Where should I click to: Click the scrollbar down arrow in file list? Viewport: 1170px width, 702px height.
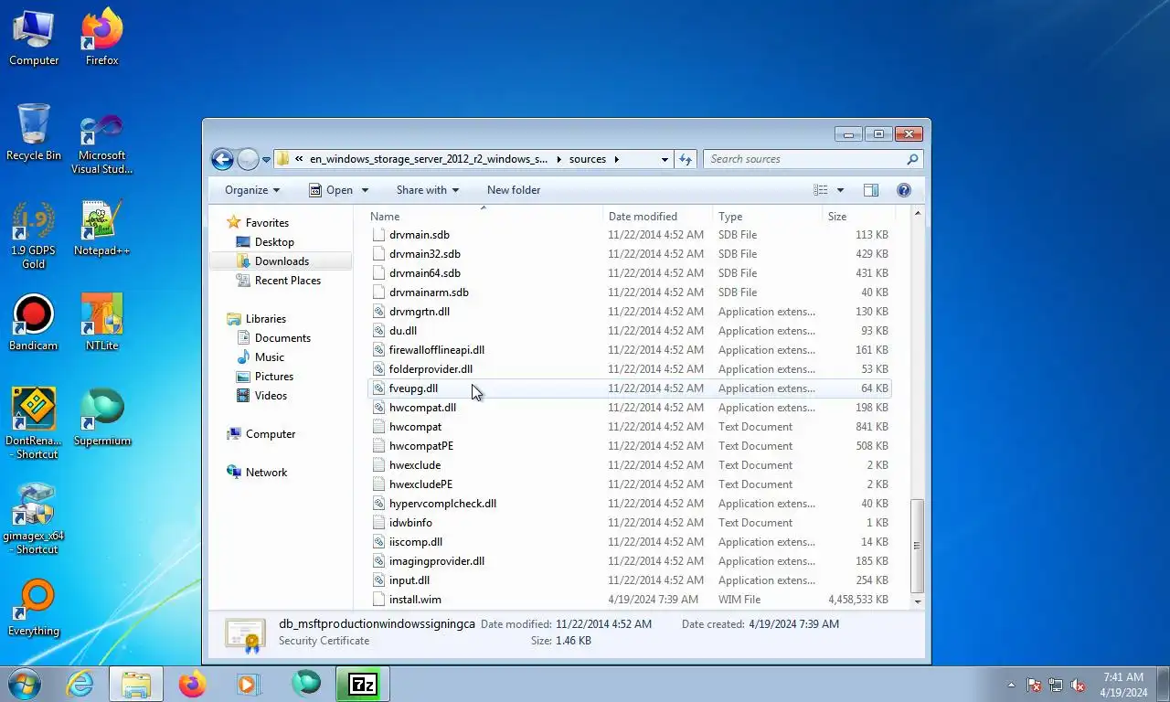coord(917,601)
